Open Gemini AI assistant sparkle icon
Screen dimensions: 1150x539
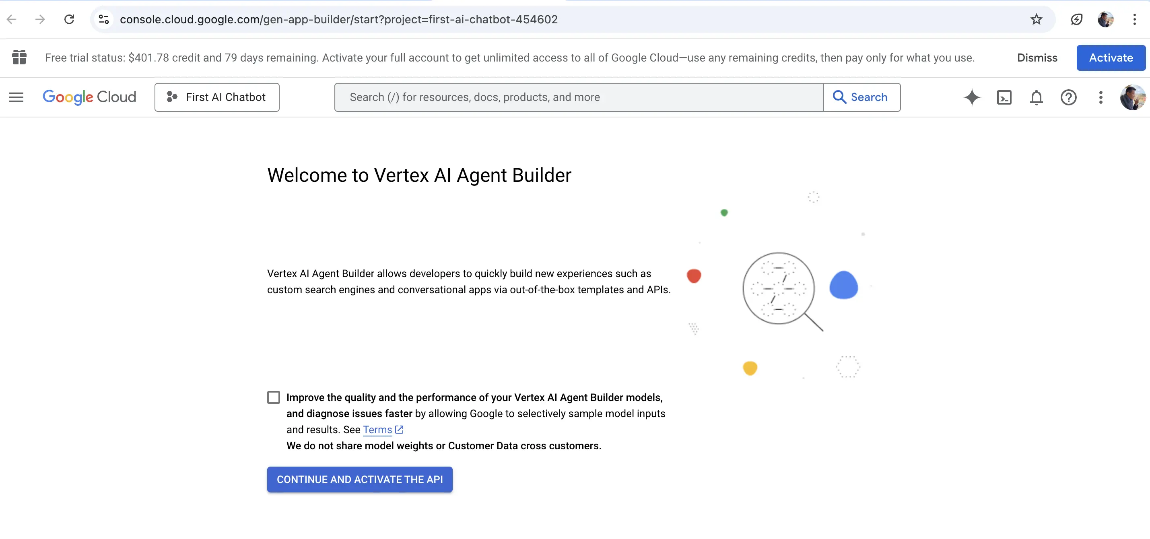[x=972, y=97]
